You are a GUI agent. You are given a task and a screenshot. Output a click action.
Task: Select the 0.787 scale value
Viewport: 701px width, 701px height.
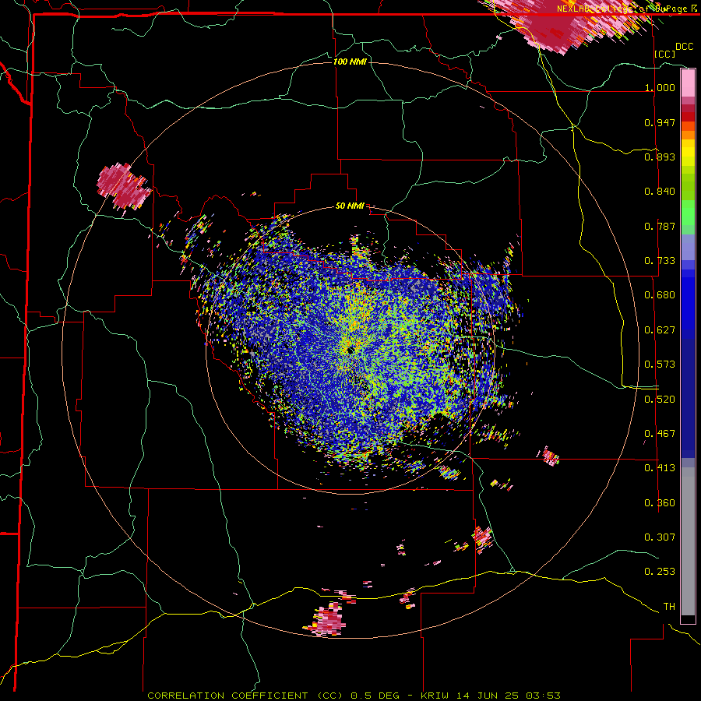(660, 226)
